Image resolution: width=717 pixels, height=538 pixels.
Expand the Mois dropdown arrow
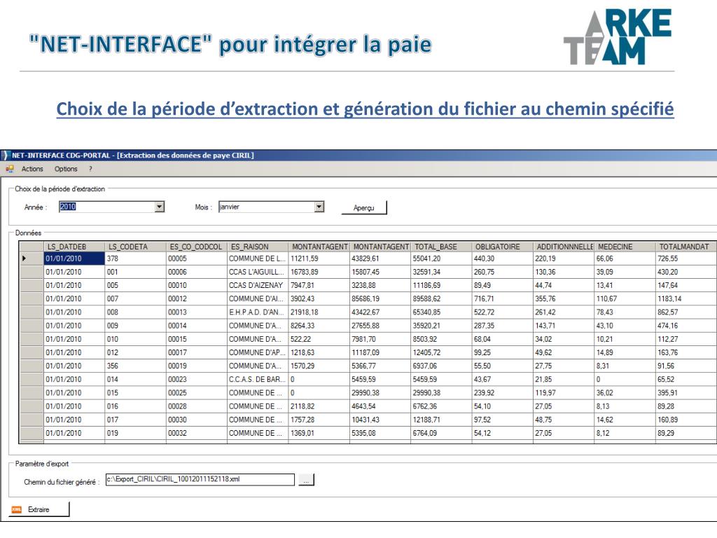(x=319, y=207)
